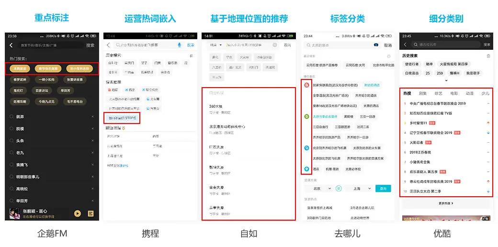The height and width of the screenshot is (247, 498).
Task: Switch to the 动漫 tab in 优酷
Action: pyautogui.click(x=469, y=93)
